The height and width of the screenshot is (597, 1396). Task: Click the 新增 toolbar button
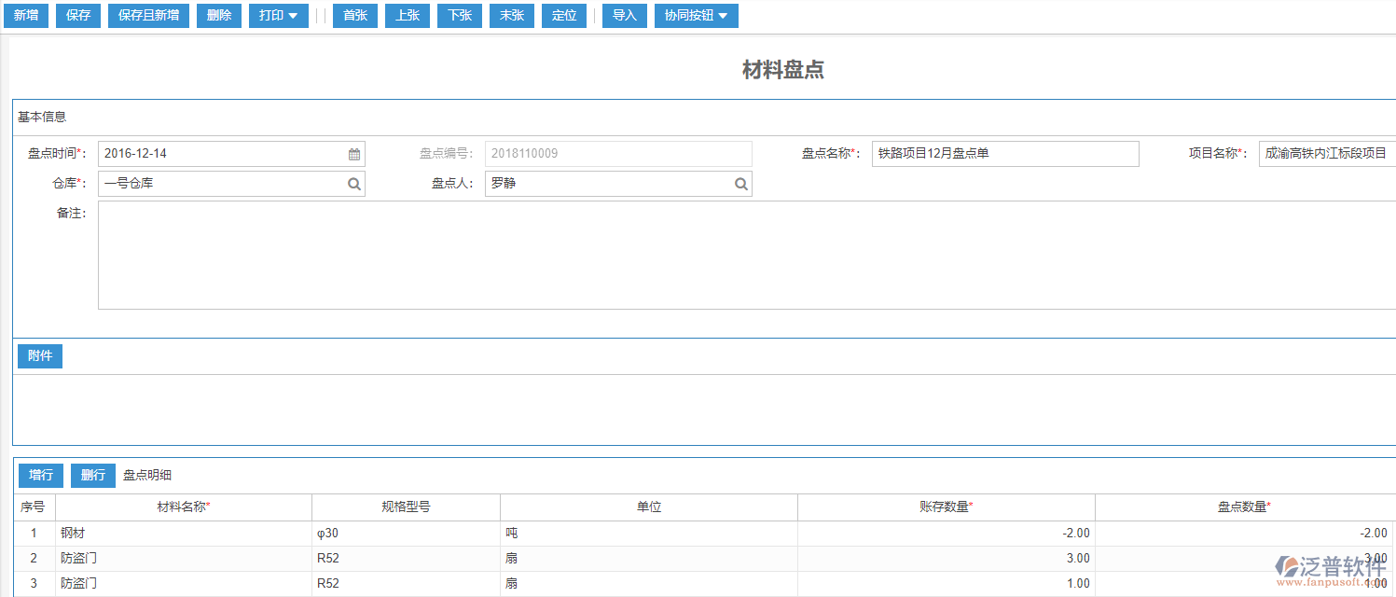(26, 15)
